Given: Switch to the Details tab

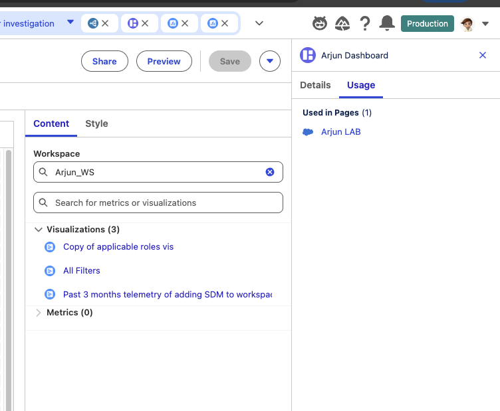Looking at the screenshot, I should coord(315,85).
